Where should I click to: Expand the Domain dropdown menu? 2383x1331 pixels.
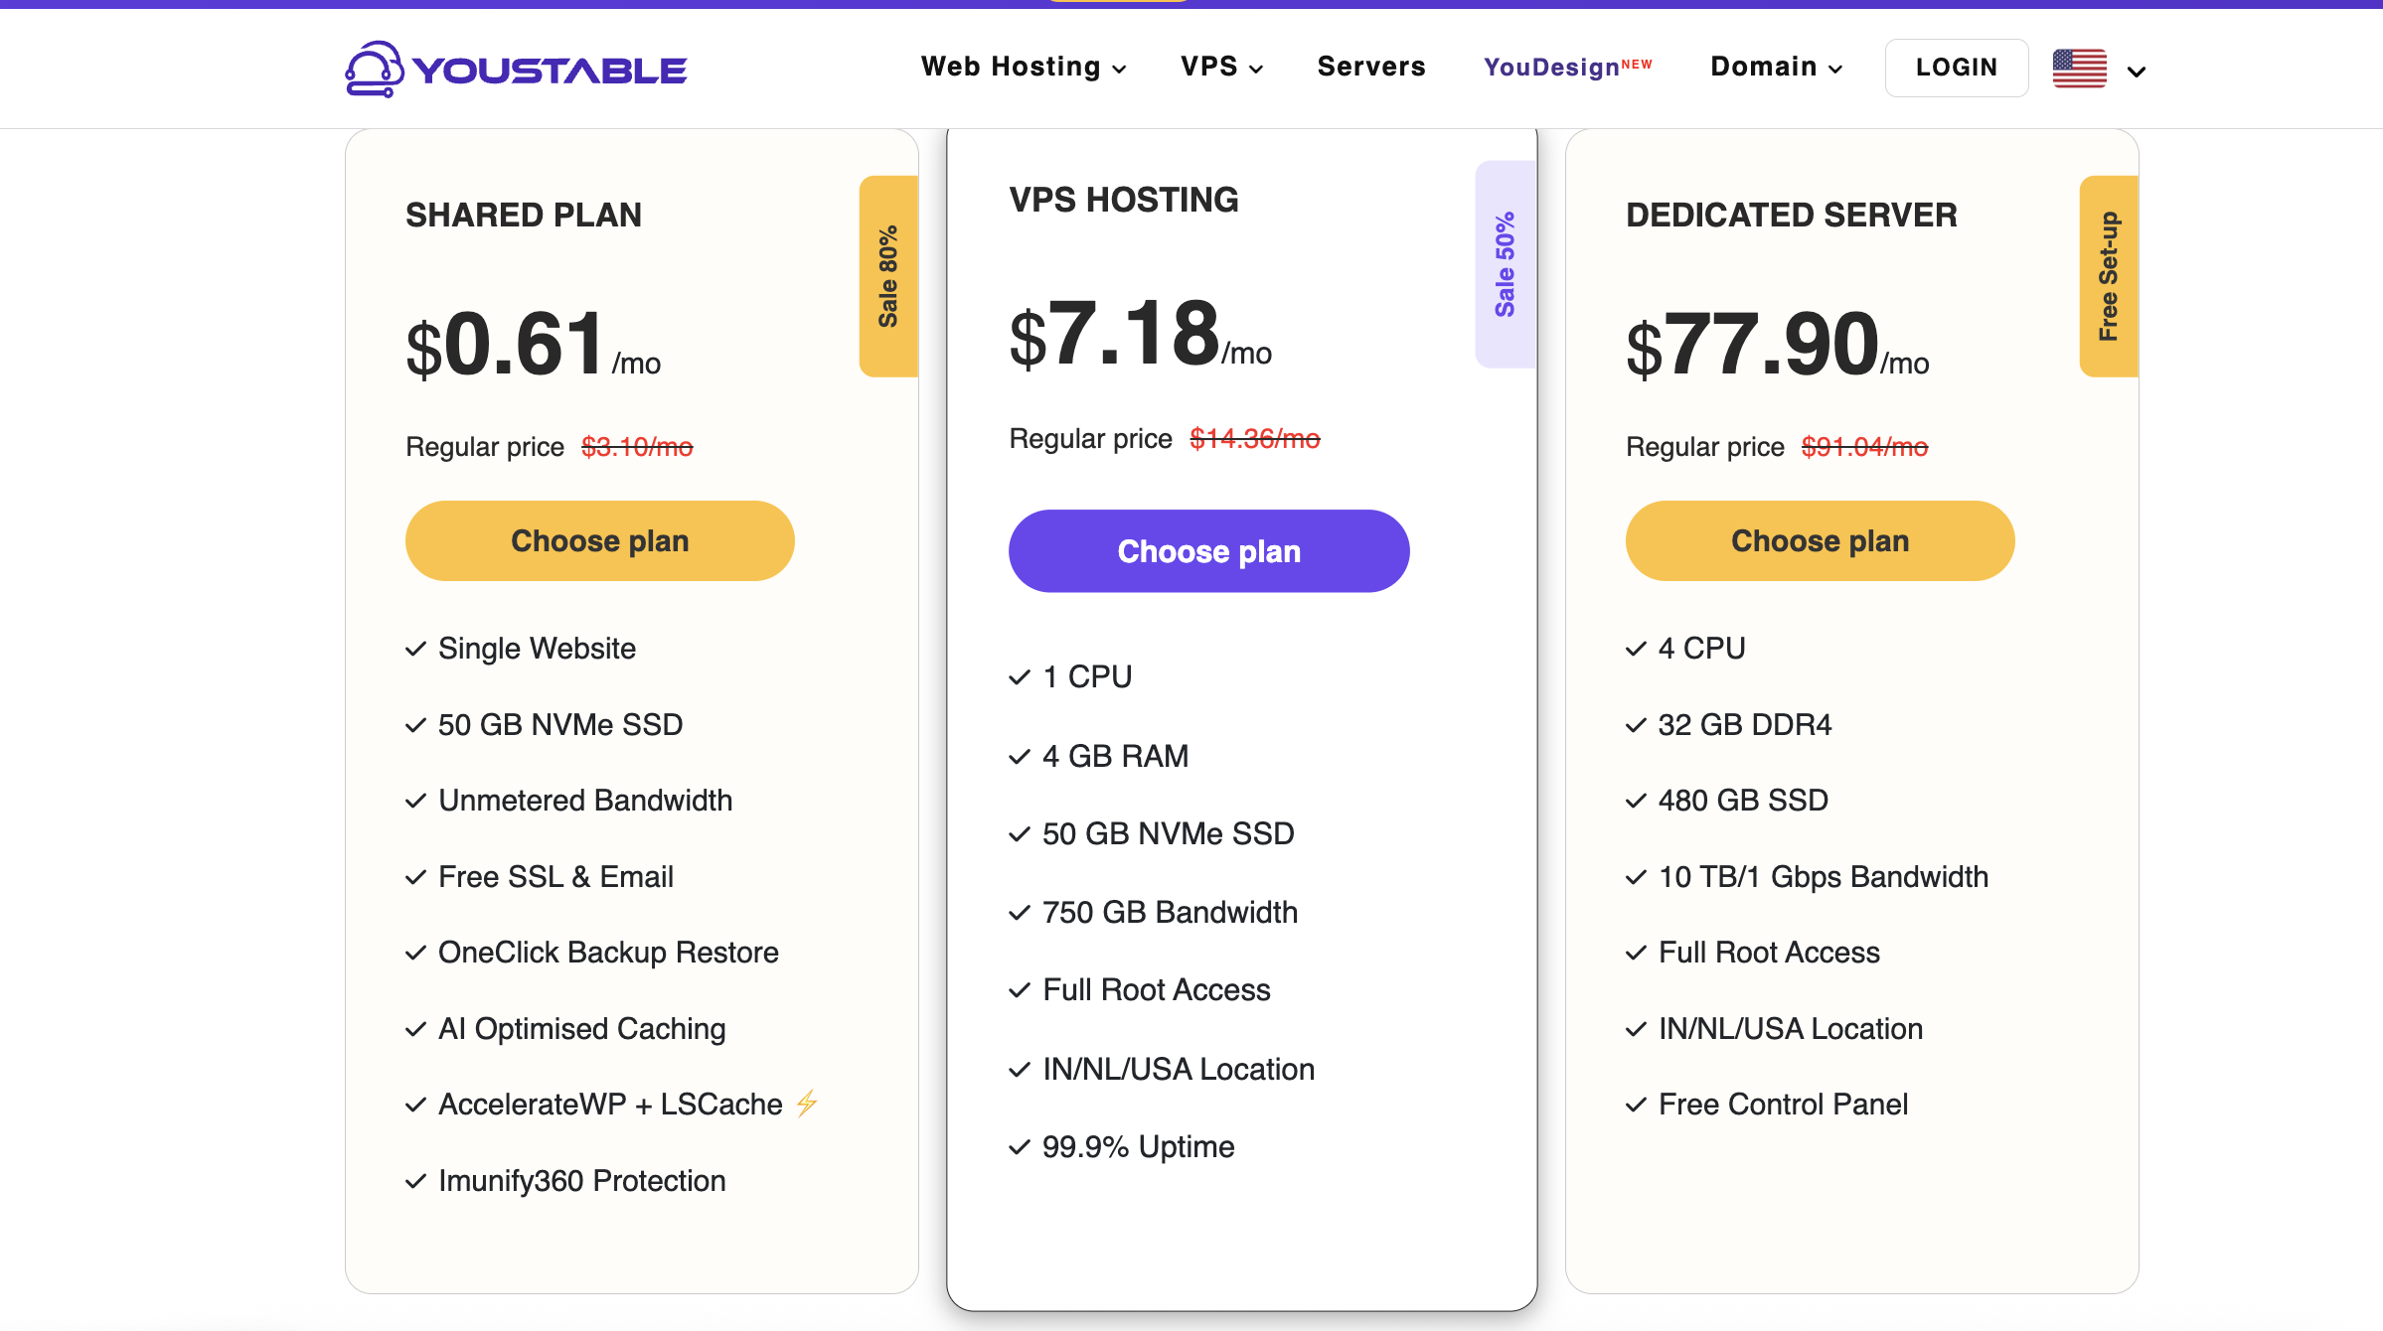[x=1776, y=67]
